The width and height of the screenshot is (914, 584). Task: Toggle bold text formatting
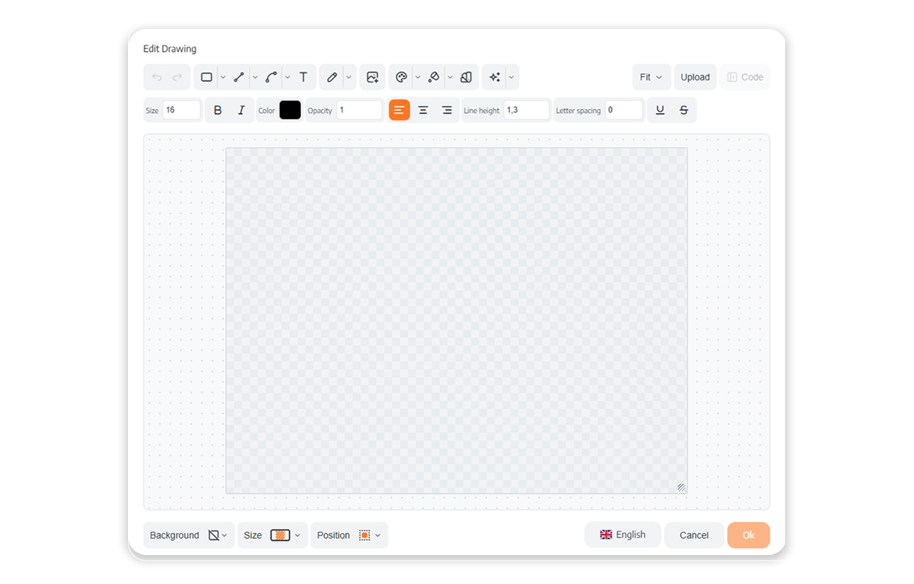(x=218, y=110)
